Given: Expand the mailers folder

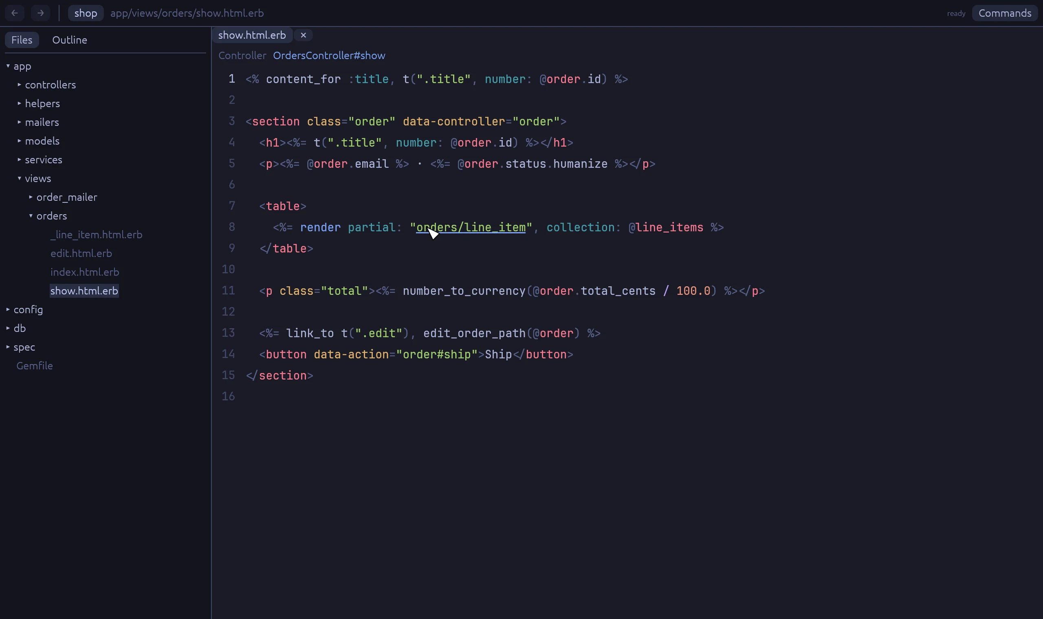Looking at the screenshot, I should click(38, 122).
